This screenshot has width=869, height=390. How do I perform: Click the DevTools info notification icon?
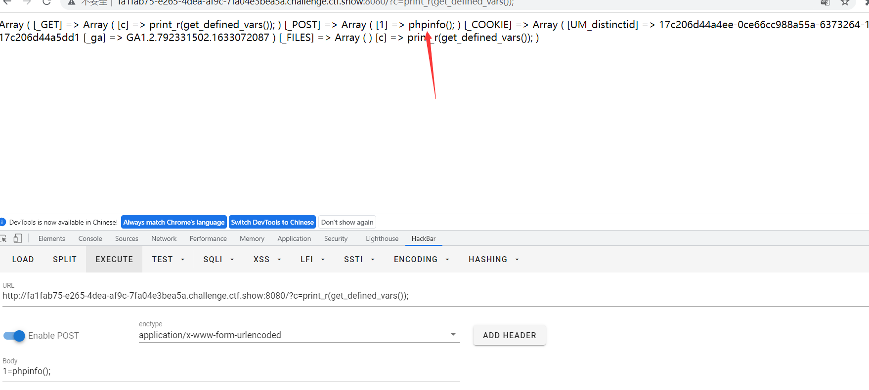point(2,222)
